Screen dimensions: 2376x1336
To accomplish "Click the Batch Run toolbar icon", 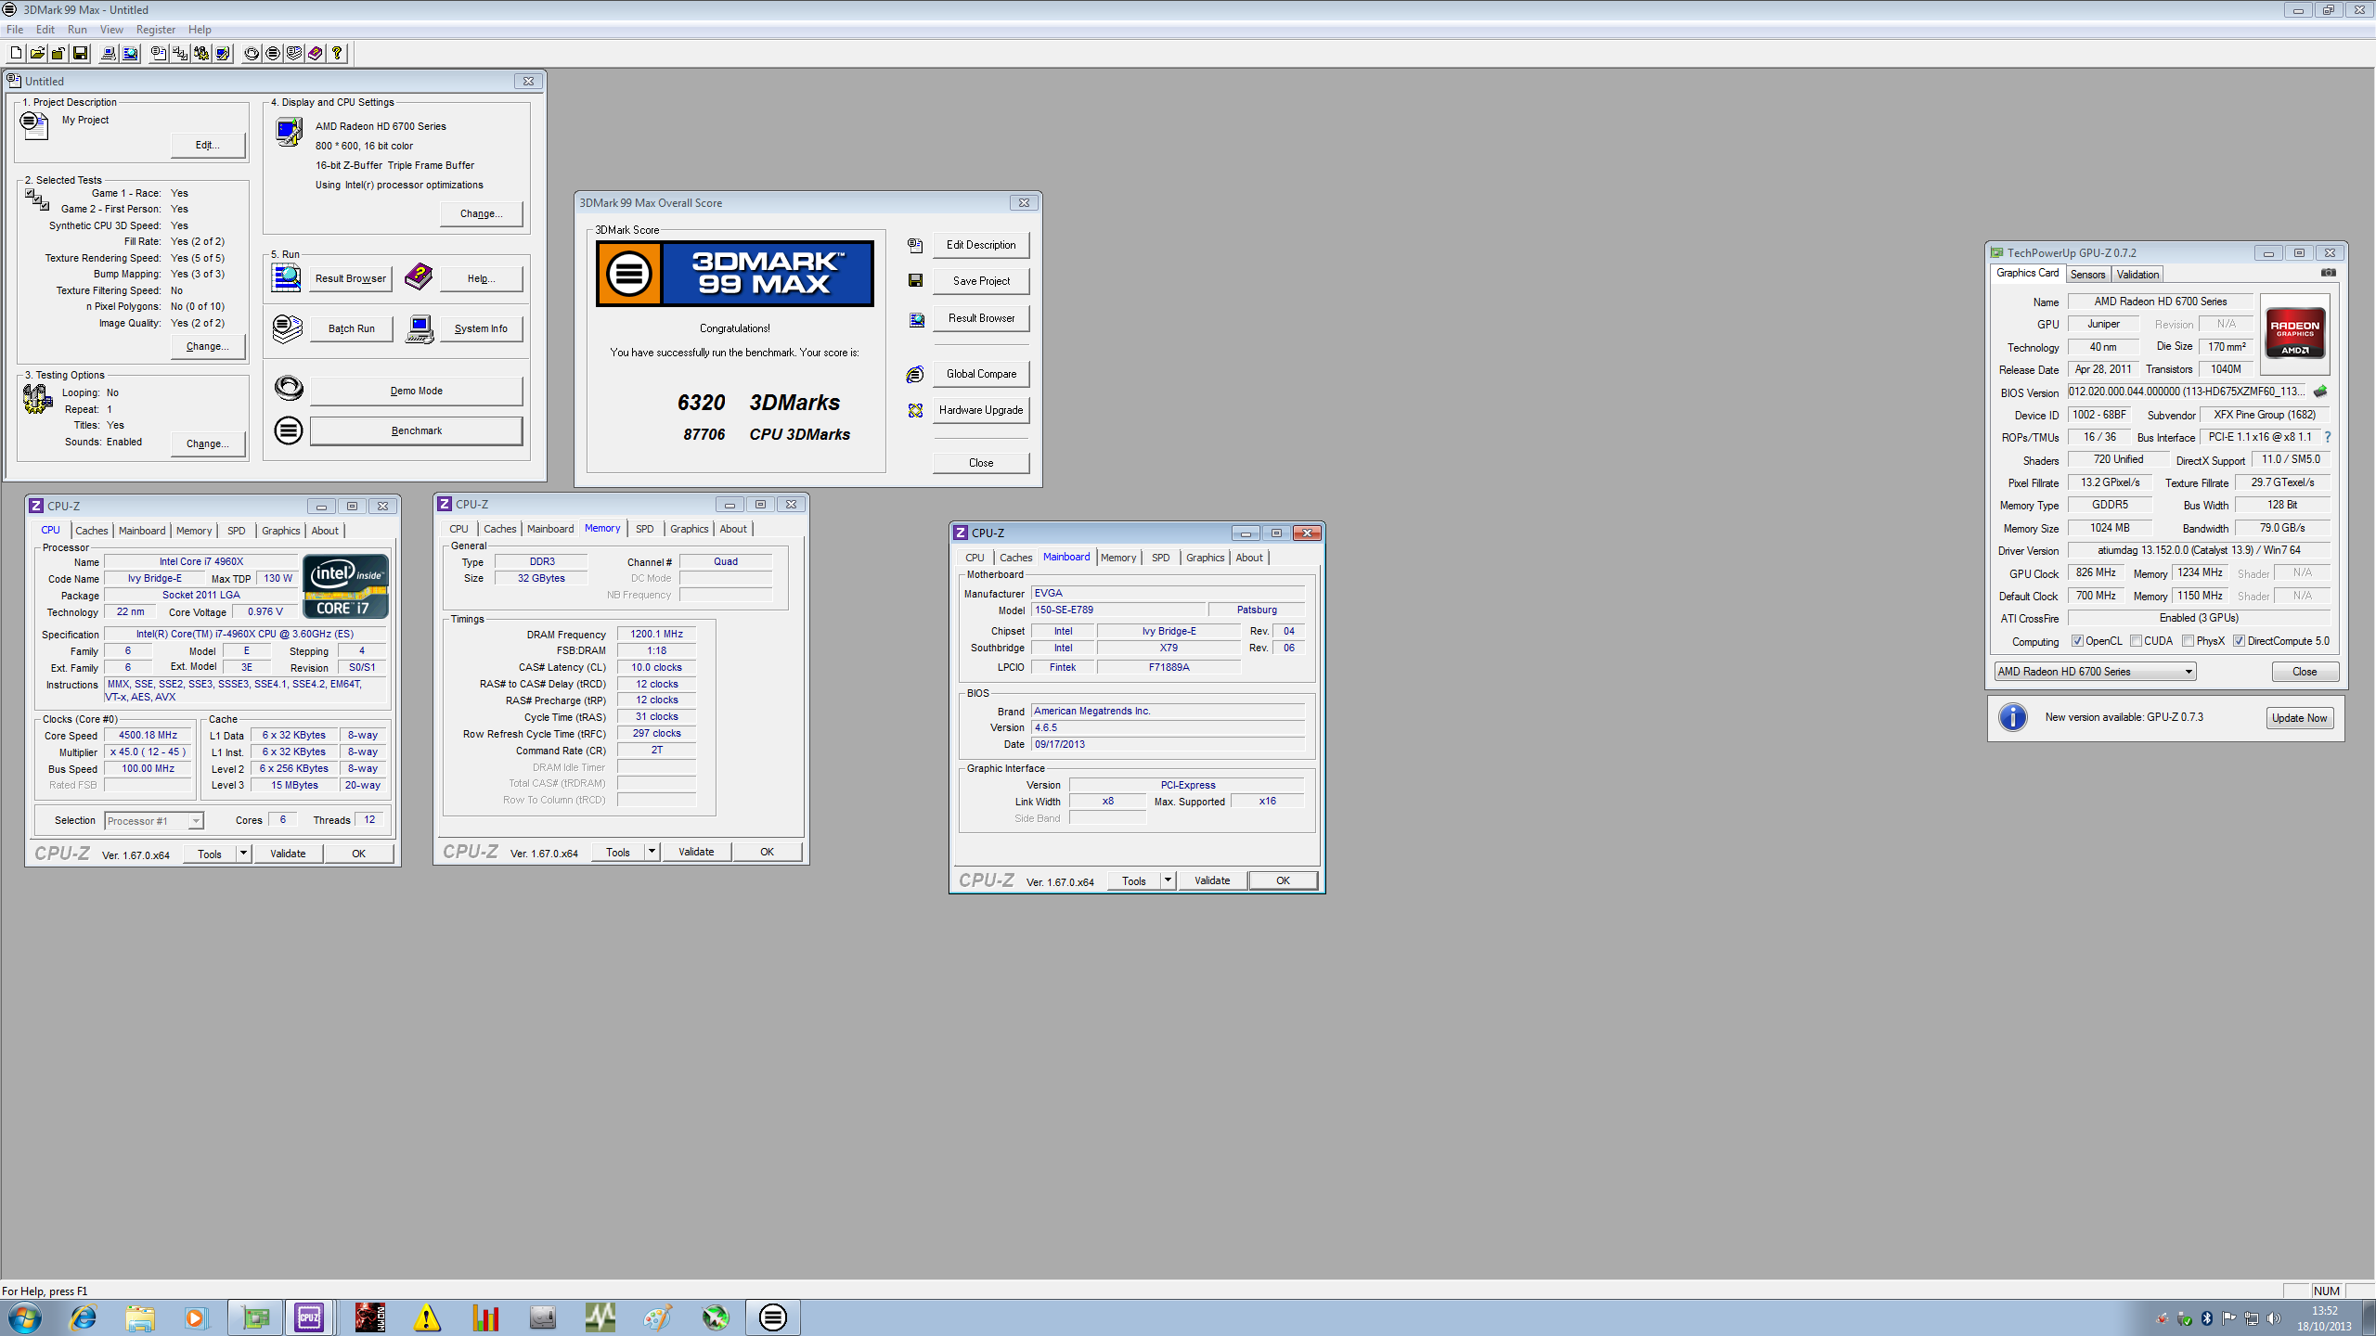I will pos(294,53).
